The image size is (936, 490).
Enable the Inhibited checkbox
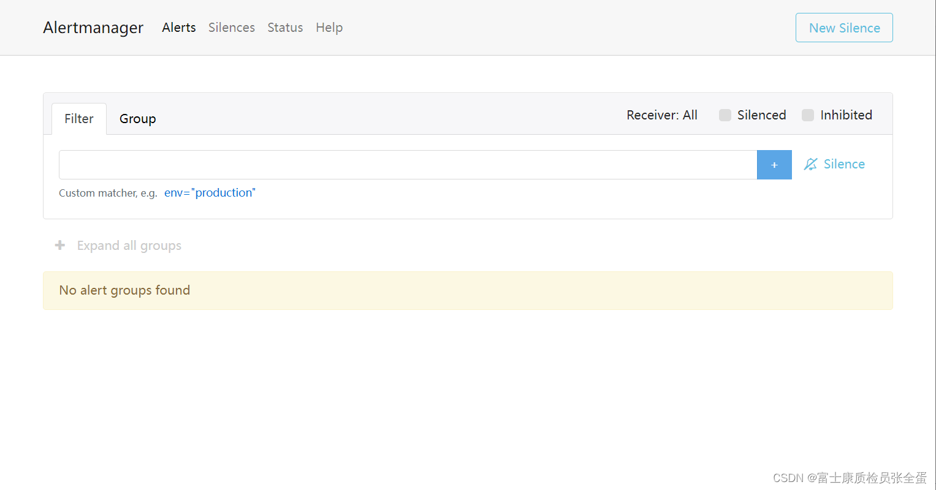(x=807, y=115)
